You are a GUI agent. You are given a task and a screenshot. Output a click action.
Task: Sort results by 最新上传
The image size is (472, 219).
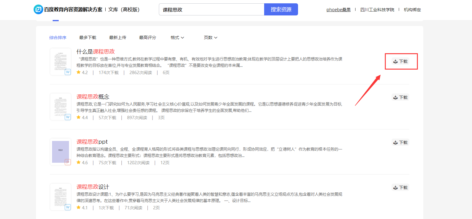pyautogui.click(x=118, y=38)
